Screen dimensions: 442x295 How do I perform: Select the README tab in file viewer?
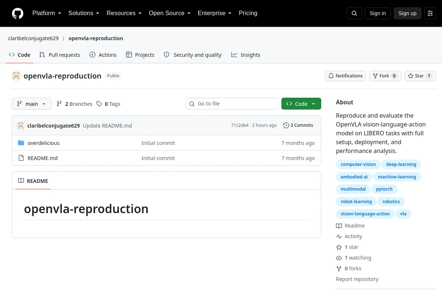point(33,181)
